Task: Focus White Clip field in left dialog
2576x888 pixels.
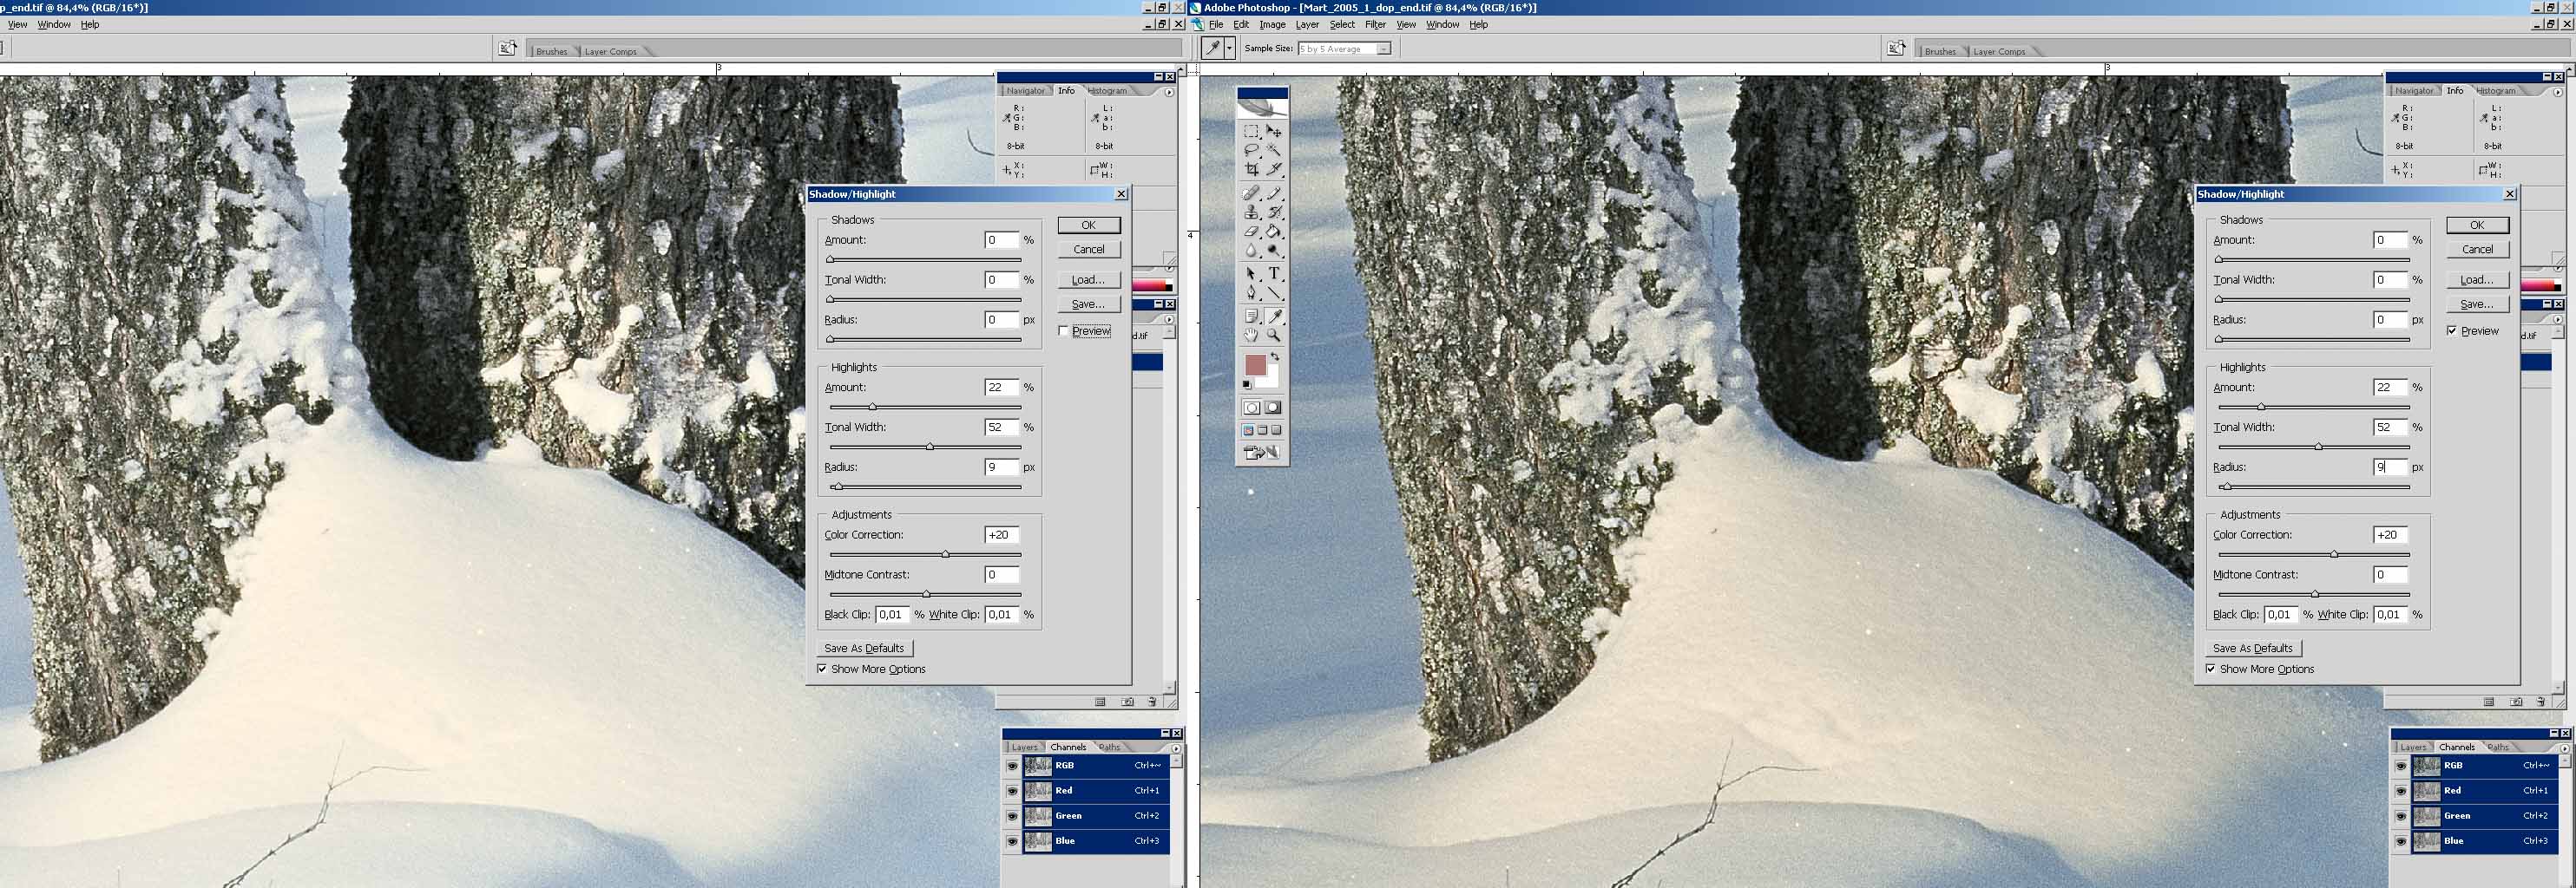Action: (1001, 616)
